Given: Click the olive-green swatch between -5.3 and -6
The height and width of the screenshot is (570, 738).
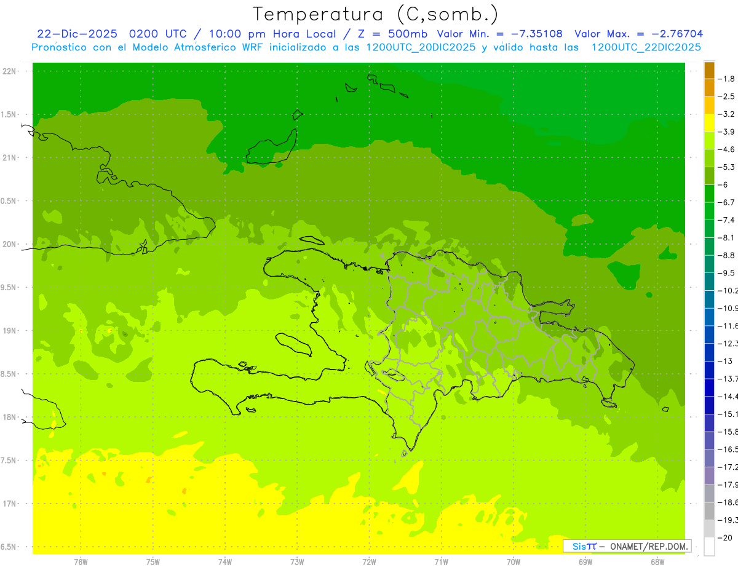Looking at the screenshot, I should tap(709, 176).
